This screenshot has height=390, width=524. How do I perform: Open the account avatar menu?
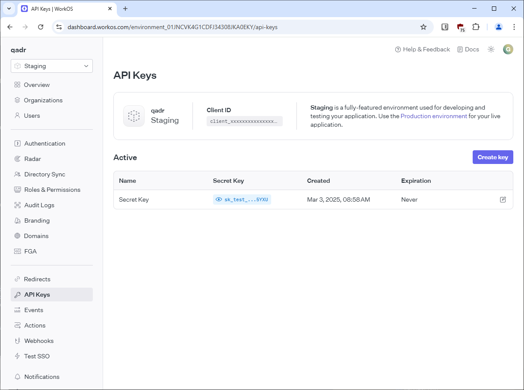[508, 49]
